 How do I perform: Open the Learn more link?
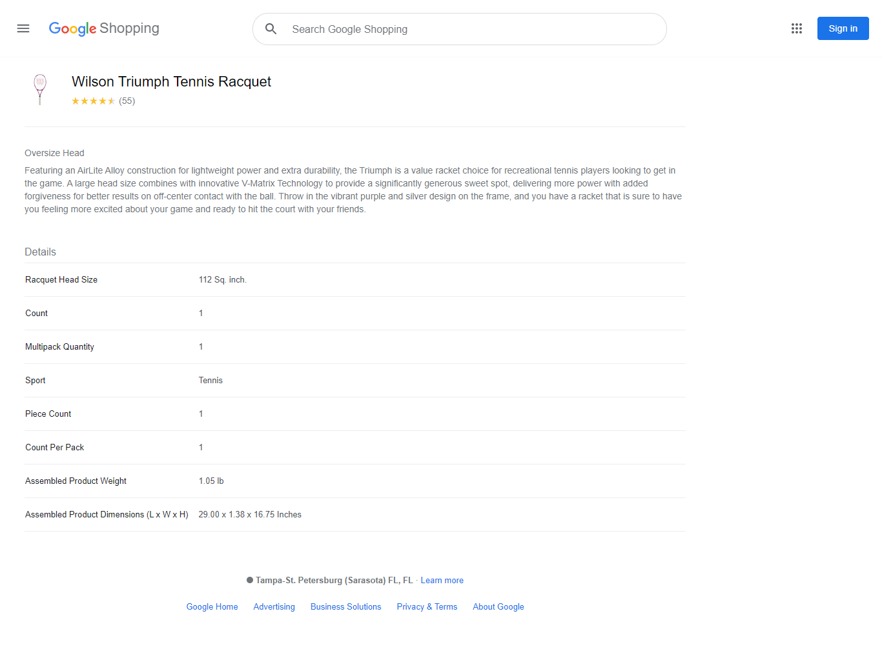click(442, 581)
